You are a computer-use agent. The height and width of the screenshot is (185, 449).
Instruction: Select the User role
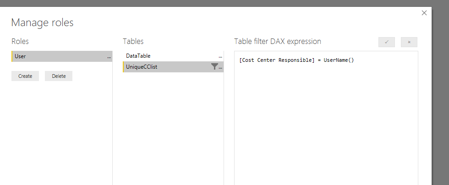click(x=62, y=56)
